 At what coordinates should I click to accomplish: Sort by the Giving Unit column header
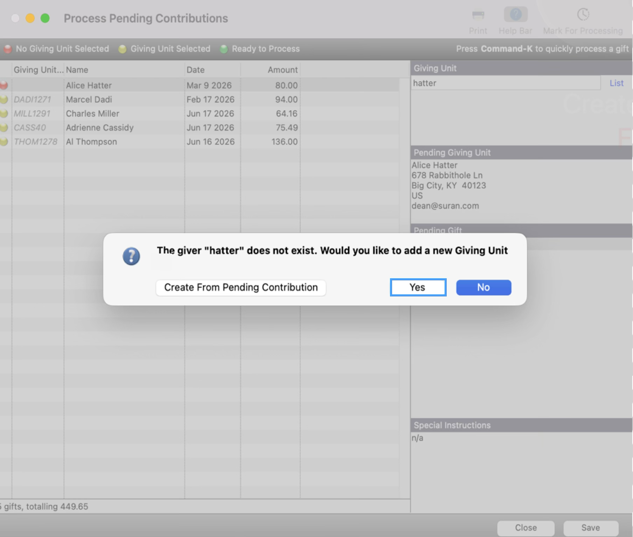[x=38, y=70]
